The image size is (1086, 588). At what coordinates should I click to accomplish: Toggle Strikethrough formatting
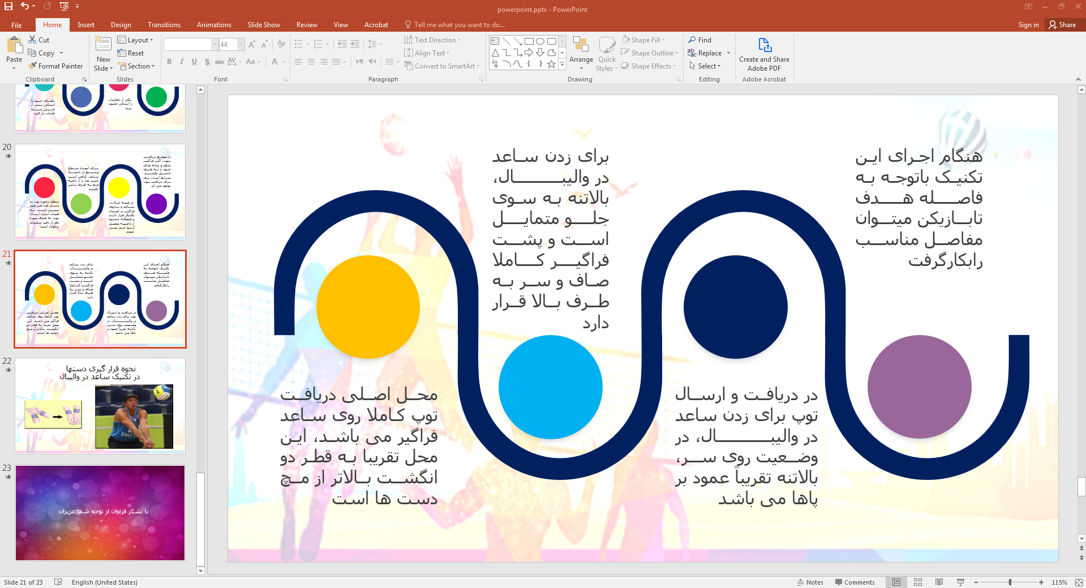tap(220, 62)
